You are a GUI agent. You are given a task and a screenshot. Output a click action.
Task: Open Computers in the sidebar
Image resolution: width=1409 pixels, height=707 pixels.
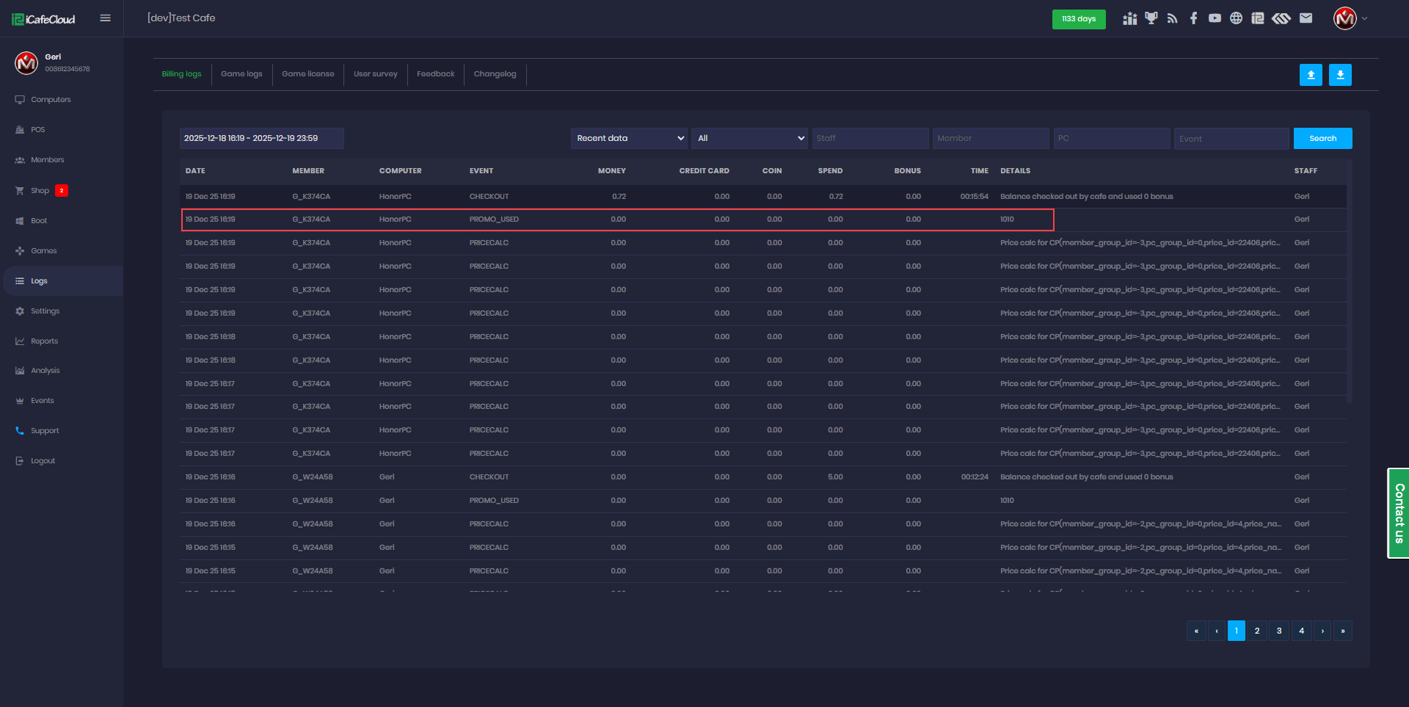click(x=51, y=100)
